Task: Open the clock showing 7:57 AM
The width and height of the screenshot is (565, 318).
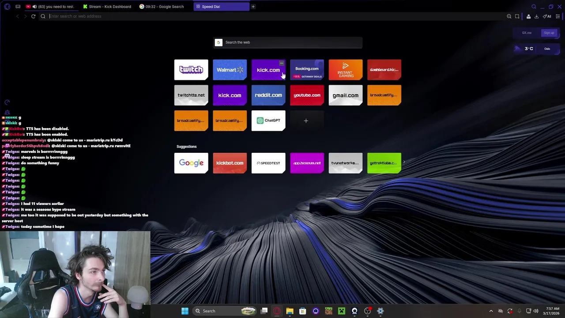Action: click(x=552, y=311)
